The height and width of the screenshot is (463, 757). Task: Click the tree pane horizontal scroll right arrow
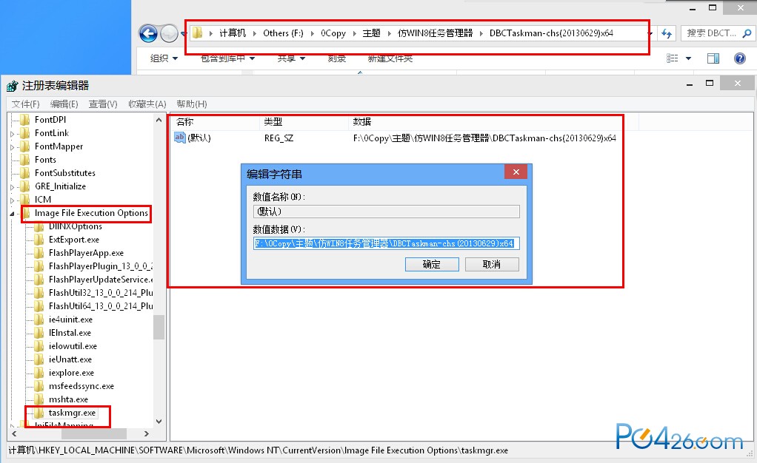(x=146, y=434)
